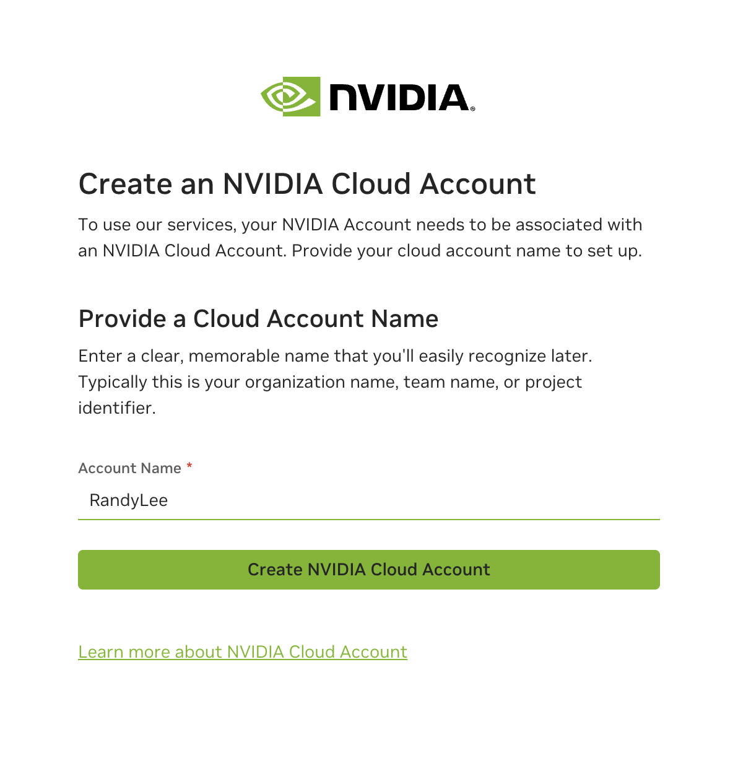Click the RandyLee text in the field

click(129, 500)
